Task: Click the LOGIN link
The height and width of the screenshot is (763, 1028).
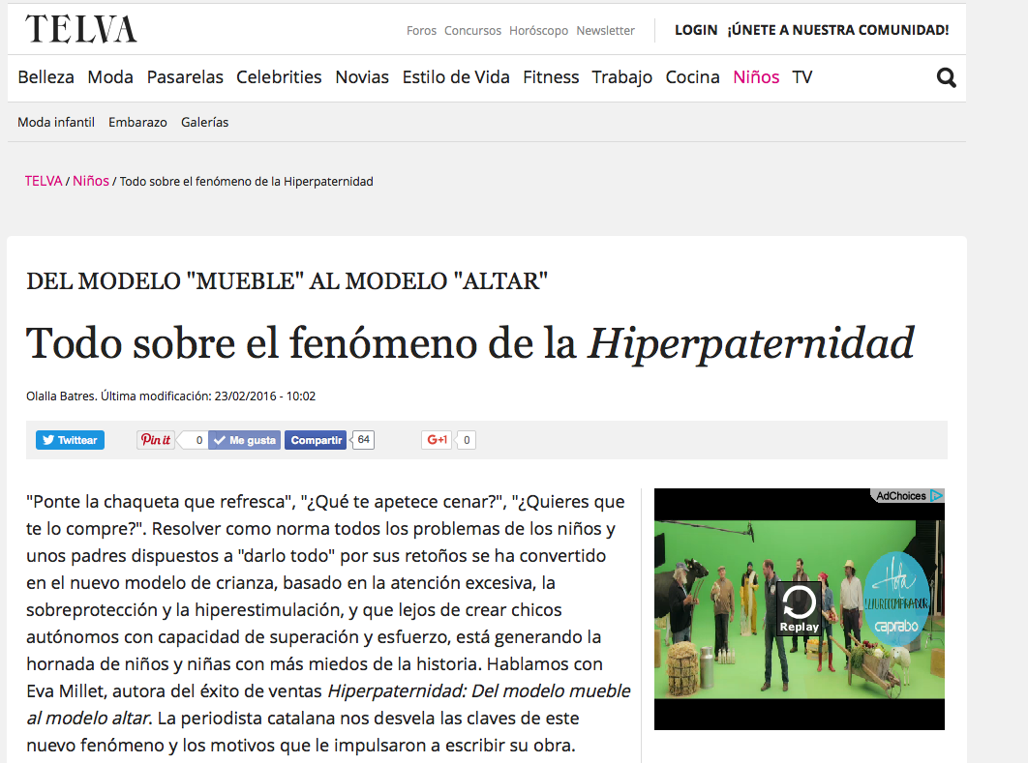Action: (x=695, y=30)
